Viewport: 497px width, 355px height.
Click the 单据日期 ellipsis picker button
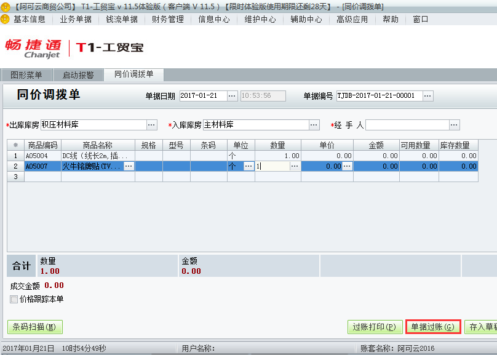[232, 96]
